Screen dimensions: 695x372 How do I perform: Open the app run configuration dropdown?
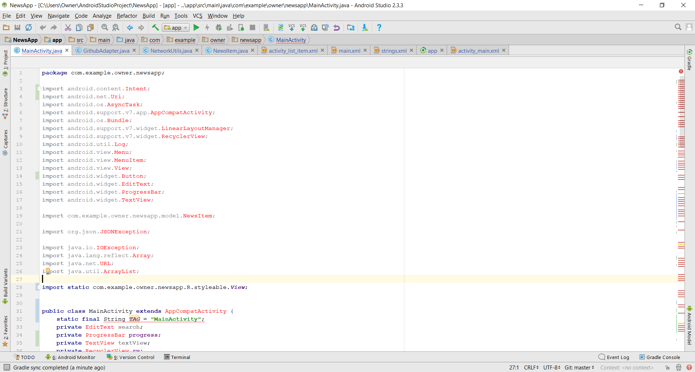click(x=176, y=27)
